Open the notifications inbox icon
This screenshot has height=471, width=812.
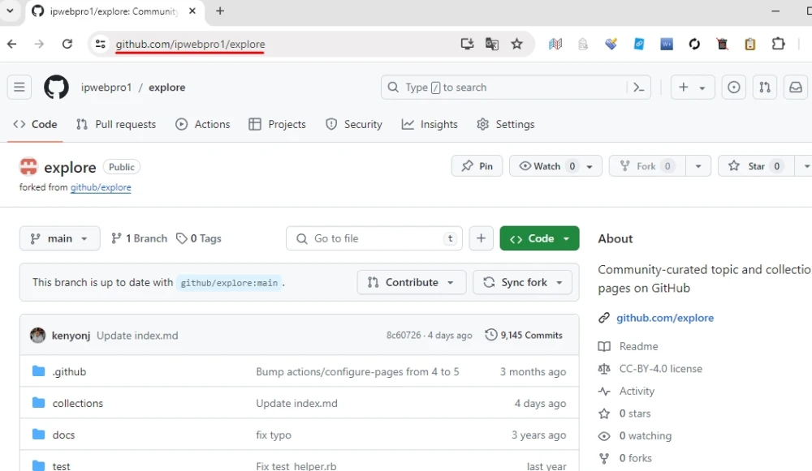coord(795,87)
